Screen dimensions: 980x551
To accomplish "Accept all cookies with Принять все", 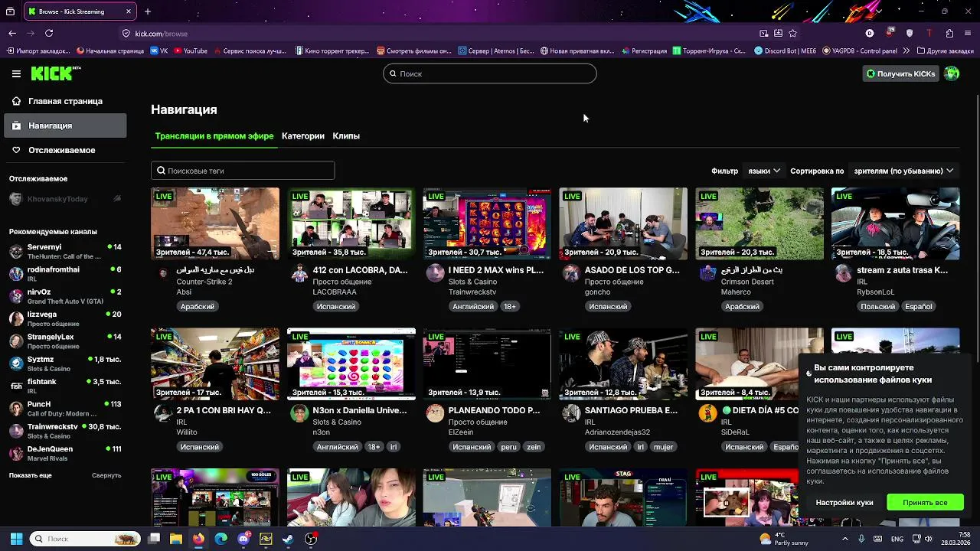I will [925, 502].
